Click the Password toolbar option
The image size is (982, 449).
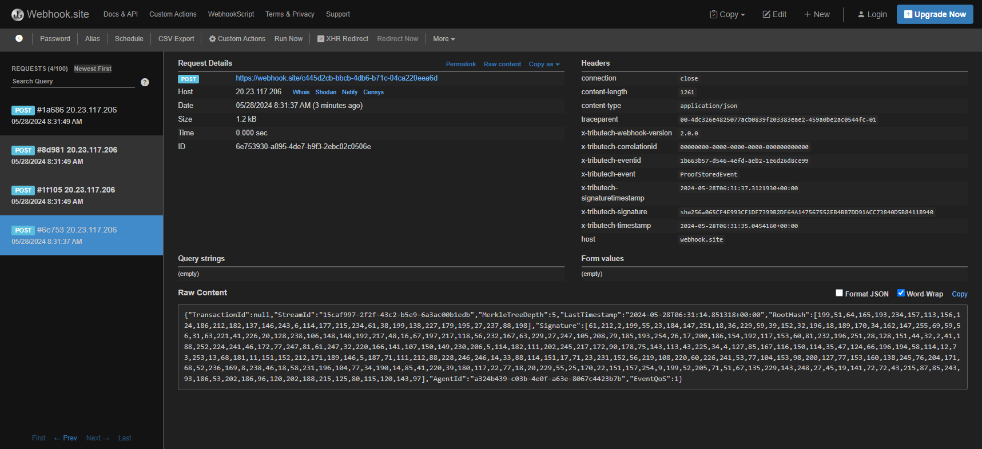coord(55,39)
